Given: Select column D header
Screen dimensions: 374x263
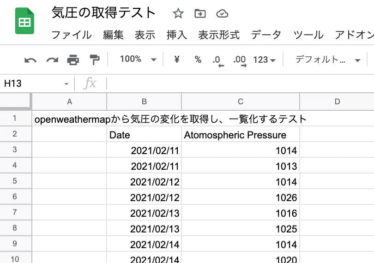Looking at the screenshot, I should (x=337, y=102).
